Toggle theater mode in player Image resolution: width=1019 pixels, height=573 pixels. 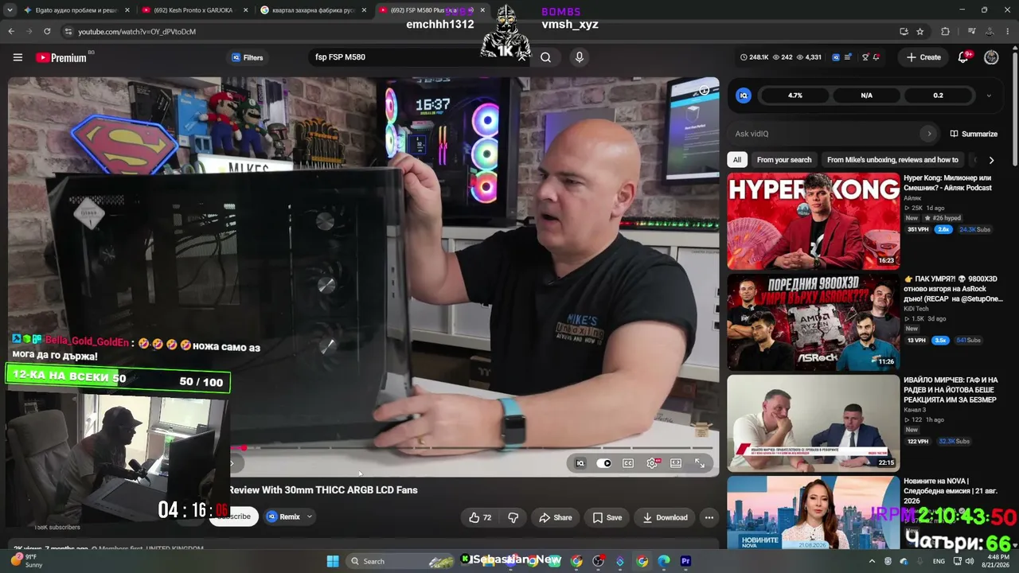coord(676,463)
